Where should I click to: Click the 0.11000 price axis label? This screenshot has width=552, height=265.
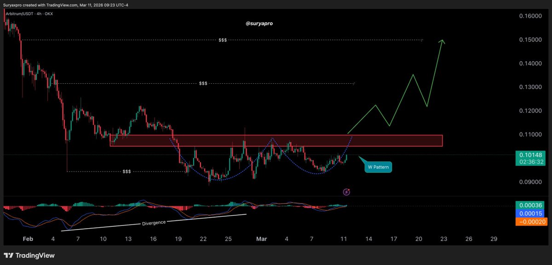click(x=530, y=134)
